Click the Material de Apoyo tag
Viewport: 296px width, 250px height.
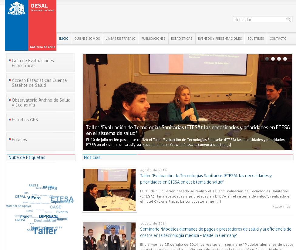pyautogui.click(x=19, y=206)
